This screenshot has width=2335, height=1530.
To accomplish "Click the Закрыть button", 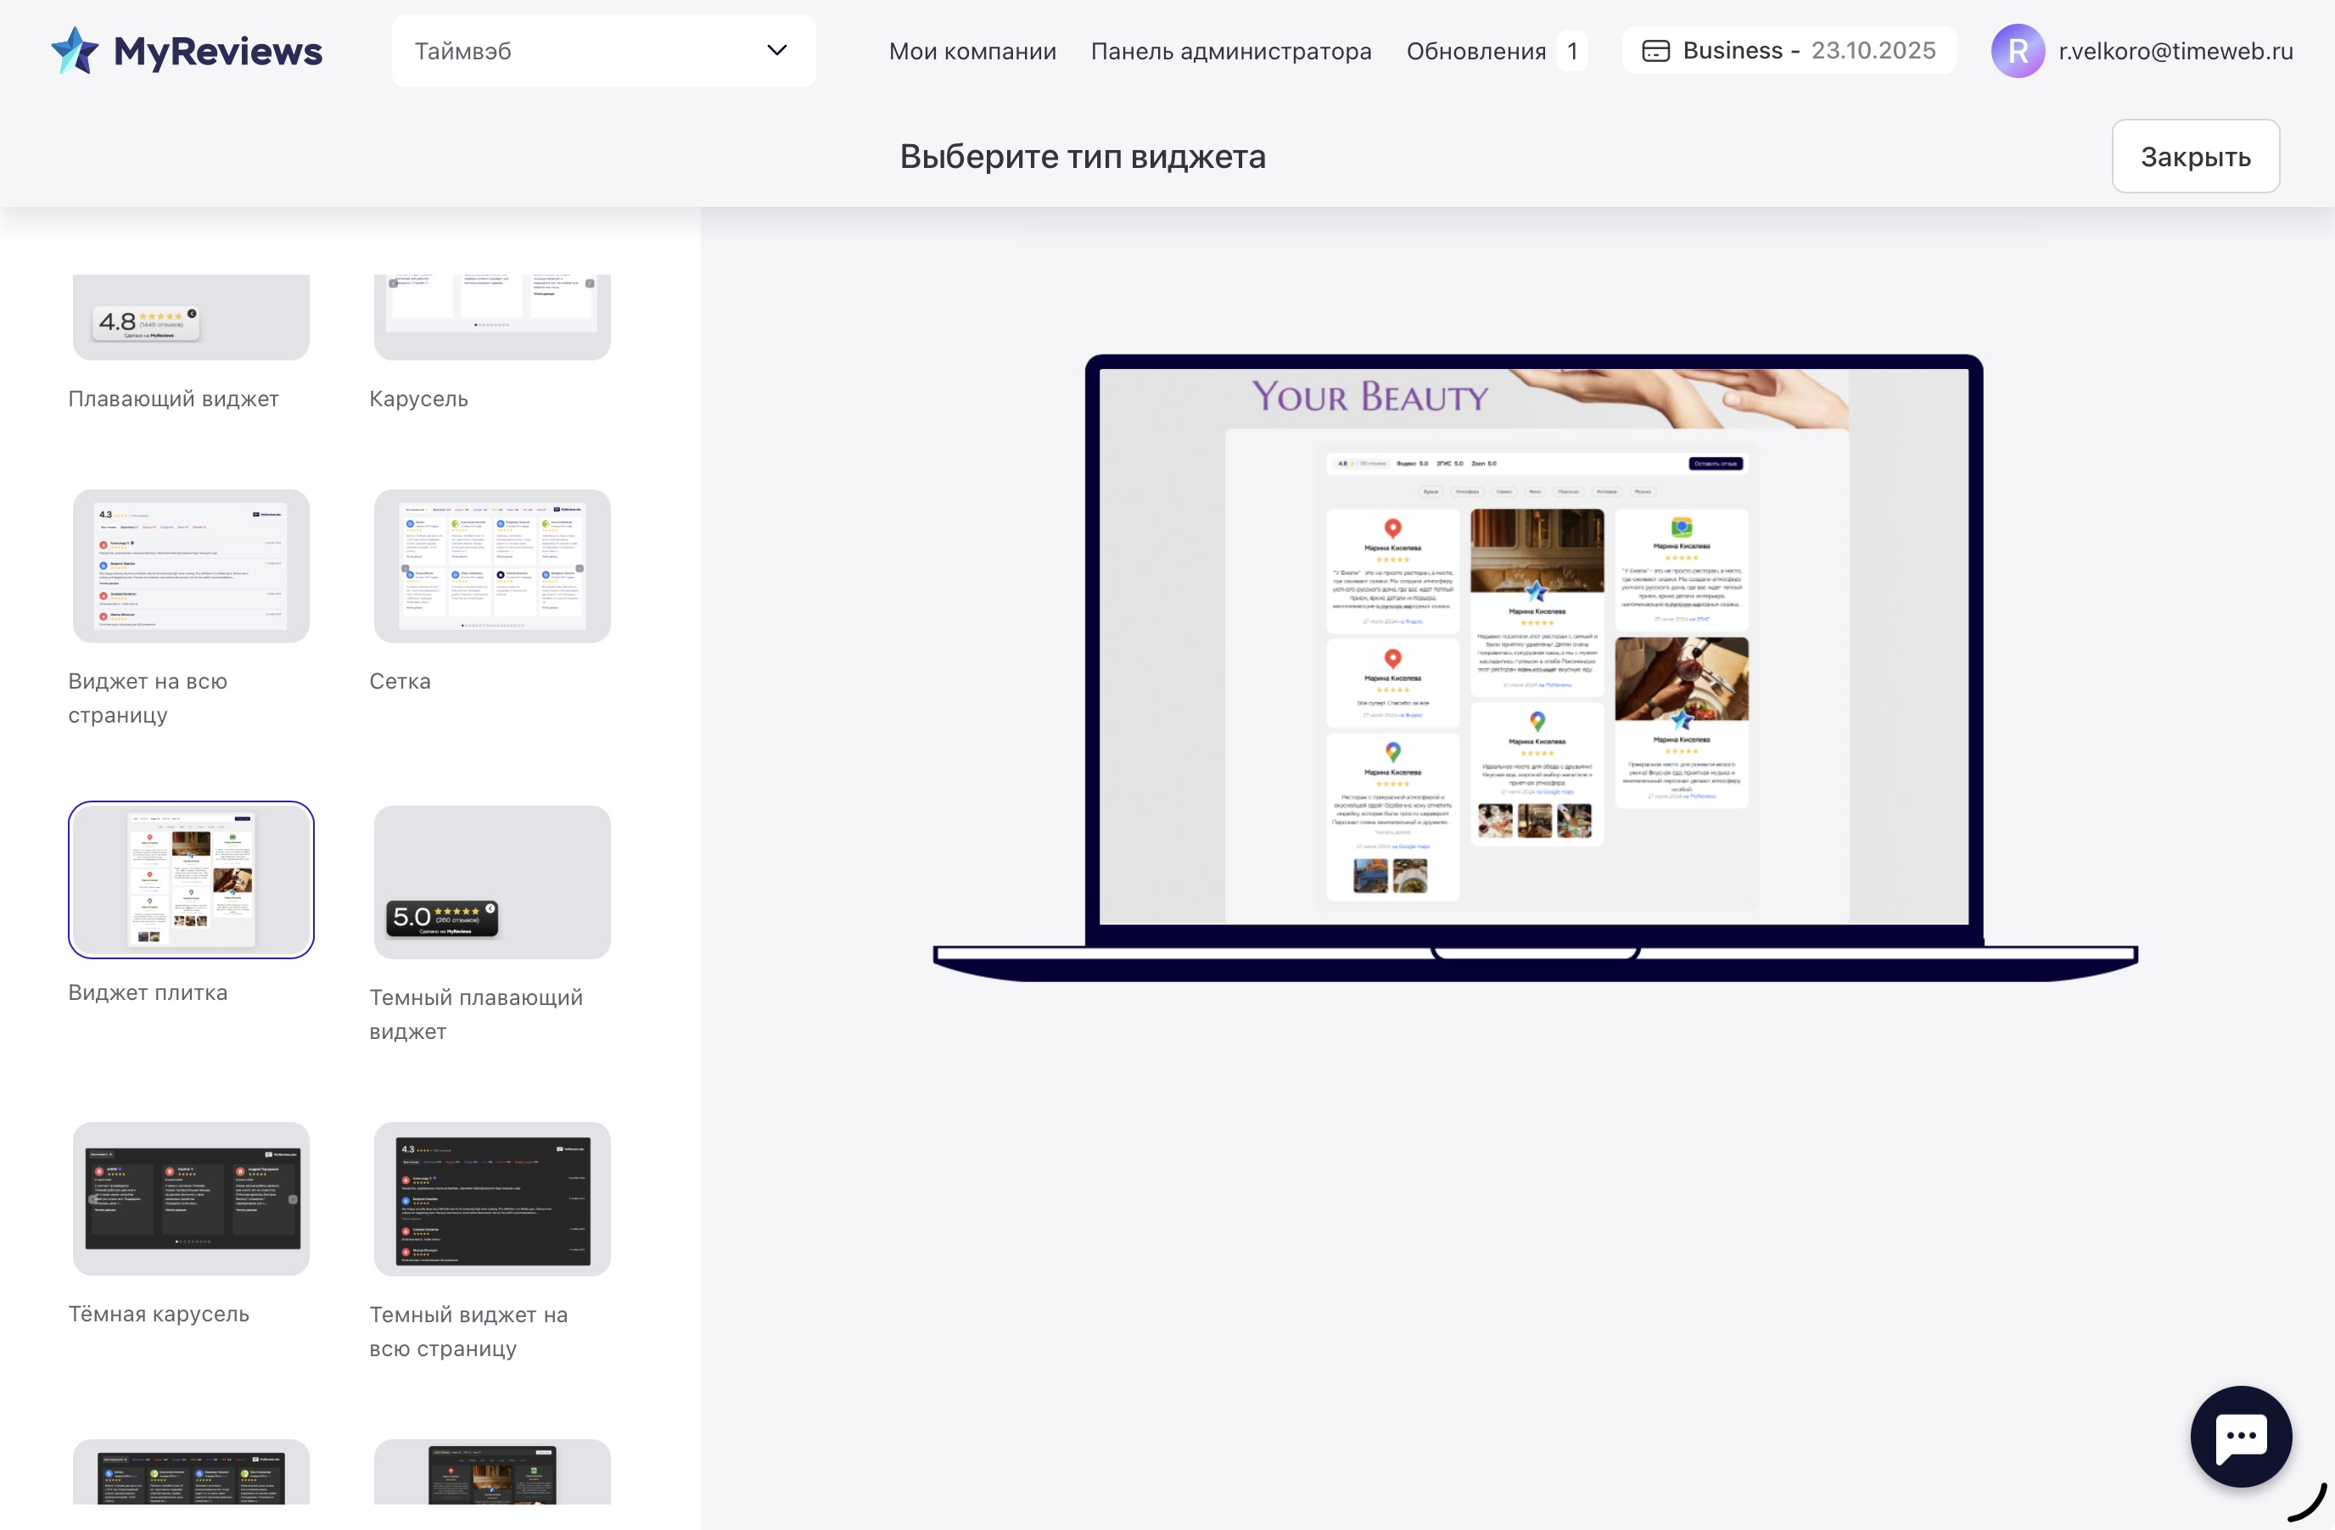I will pyautogui.click(x=2195, y=156).
